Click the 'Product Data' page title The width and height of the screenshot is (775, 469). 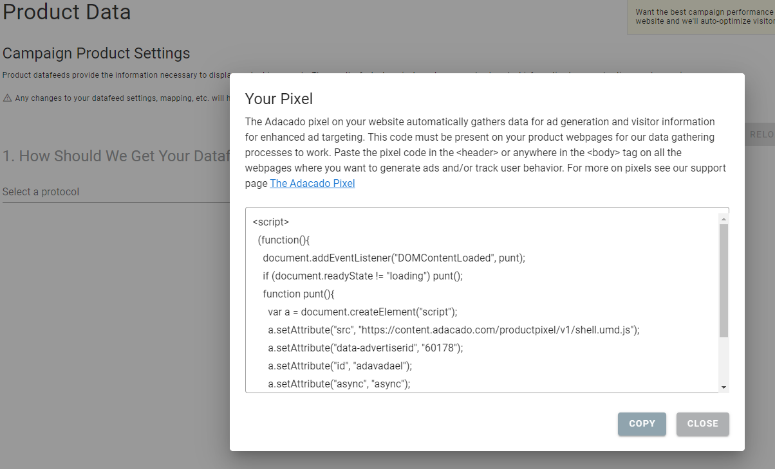pyautogui.click(x=67, y=12)
